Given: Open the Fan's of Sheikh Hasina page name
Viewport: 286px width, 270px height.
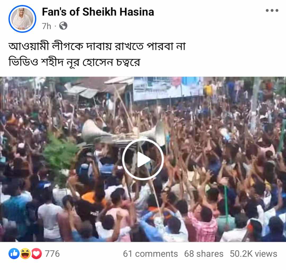Looking at the screenshot, I should (98, 12).
